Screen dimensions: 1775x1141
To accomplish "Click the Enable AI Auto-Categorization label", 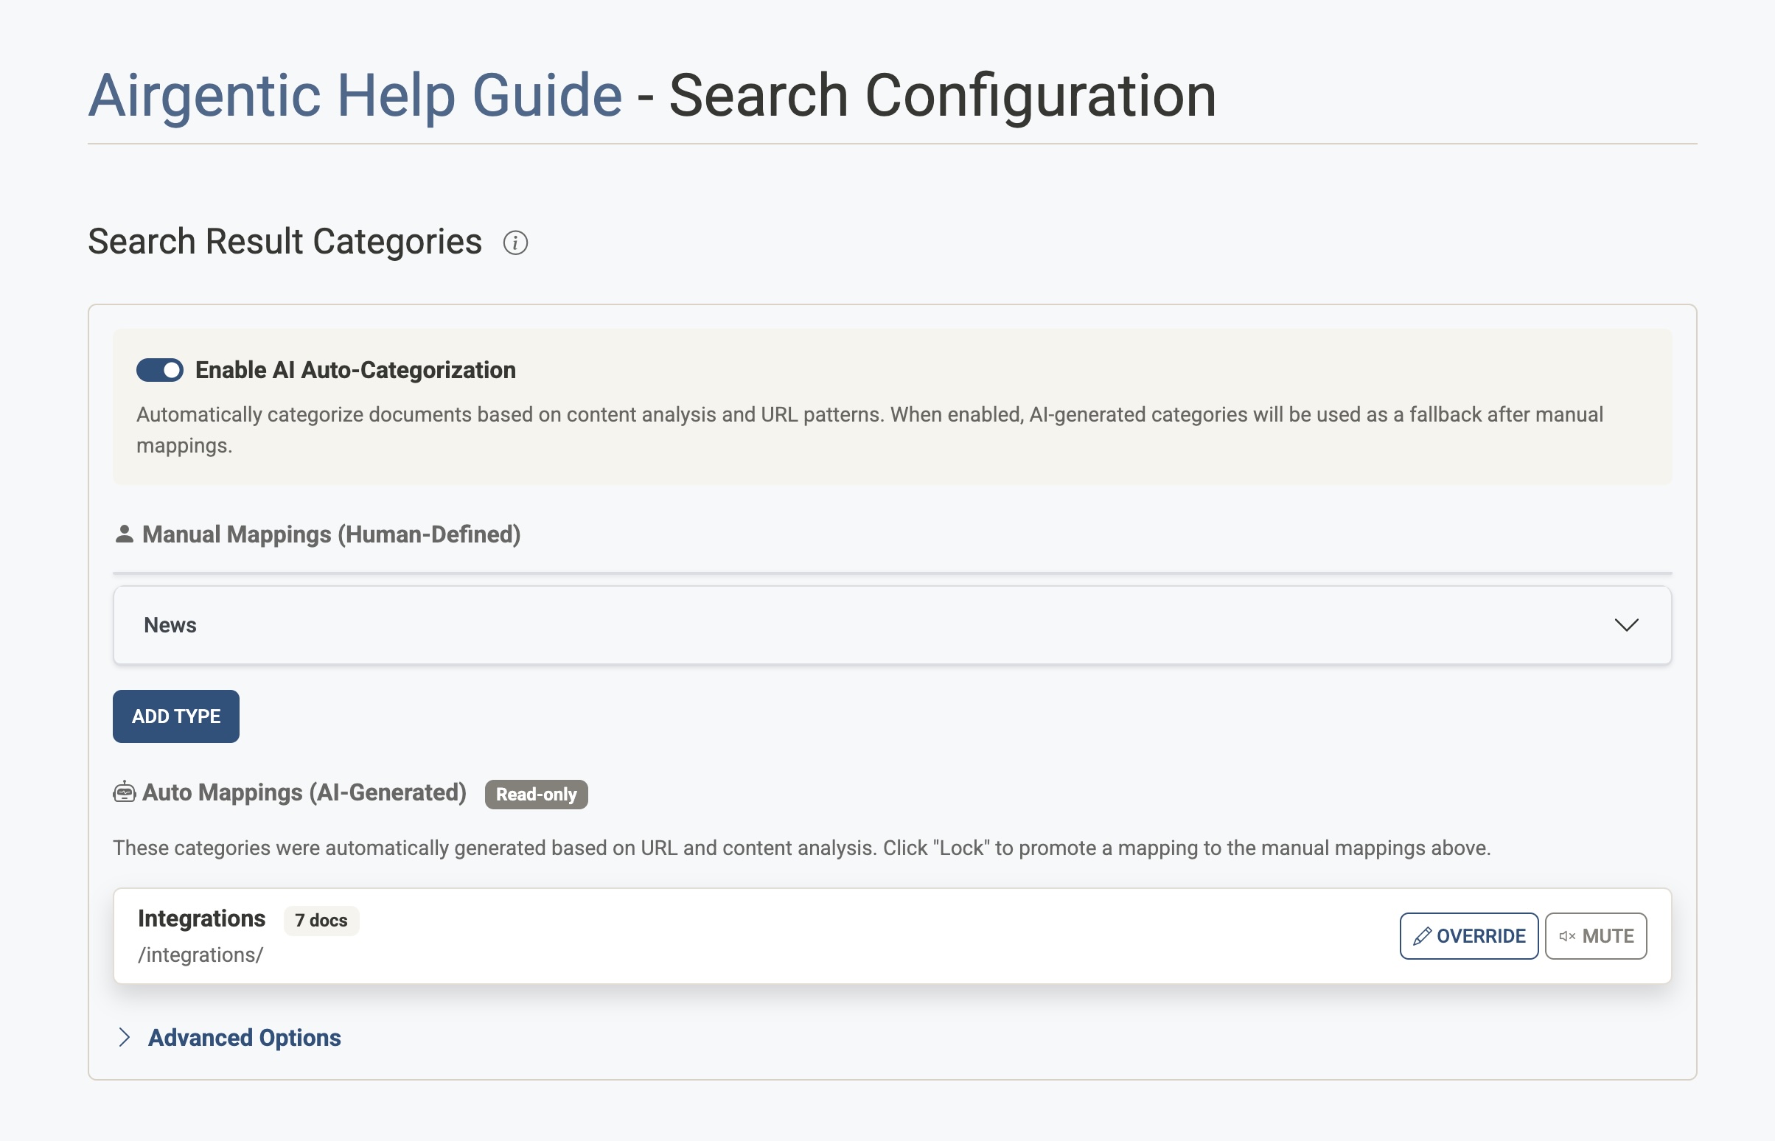I will (355, 370).
